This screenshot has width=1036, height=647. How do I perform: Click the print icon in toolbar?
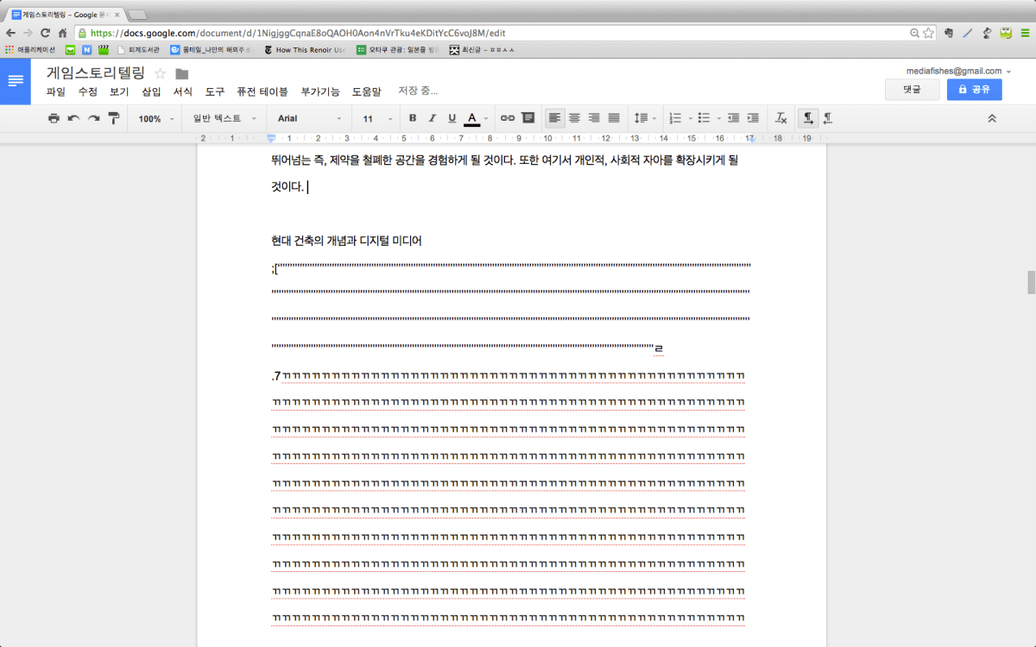click(x=54, y=118)
